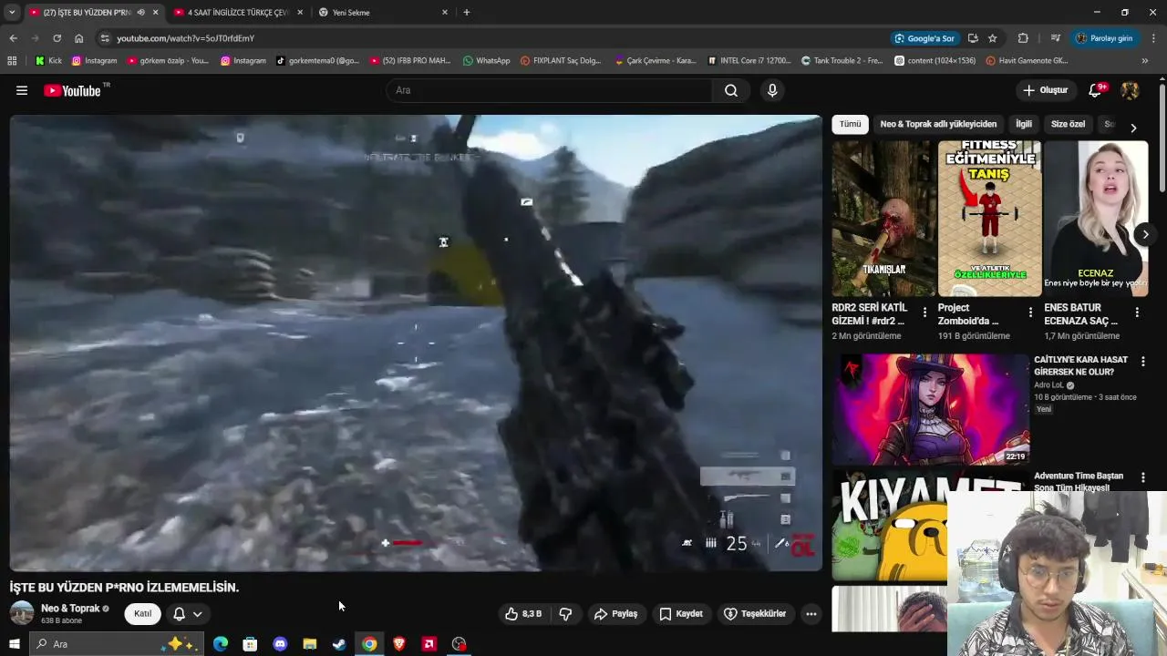
Task: Click the YouTube search magnifier button
Action: [731, 90]
